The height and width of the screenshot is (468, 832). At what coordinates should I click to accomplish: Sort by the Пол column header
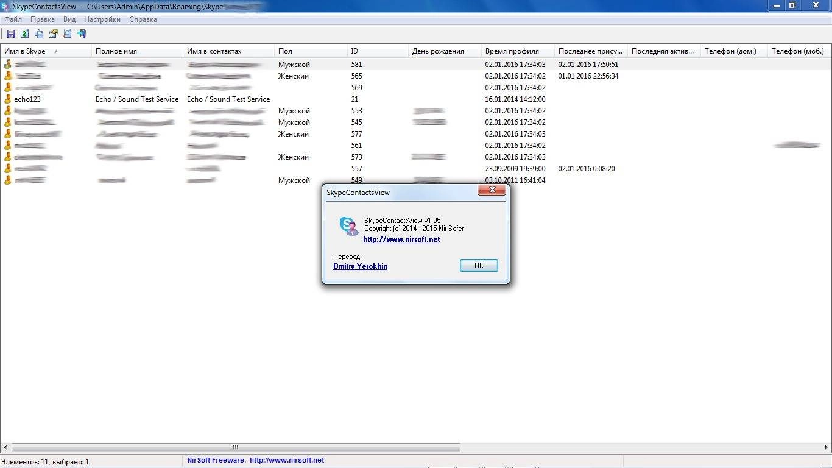pos(311,51)
